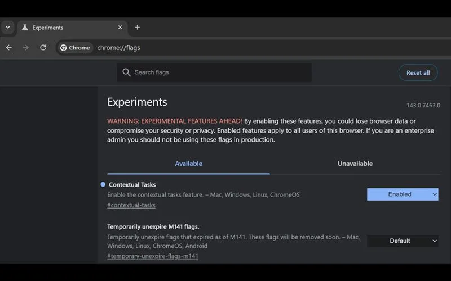Open a new tab with plus icon
Screen dimensions: 451x281
[137, 28]
